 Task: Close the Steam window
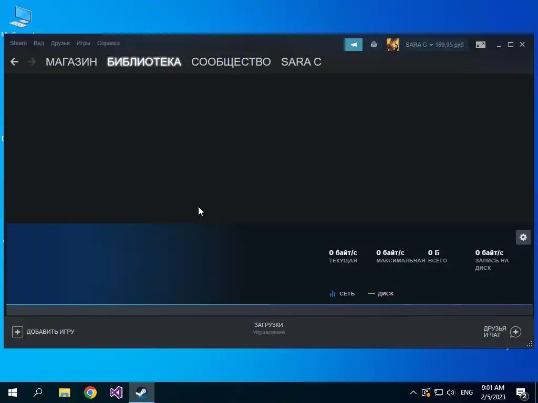coord(522,45)
